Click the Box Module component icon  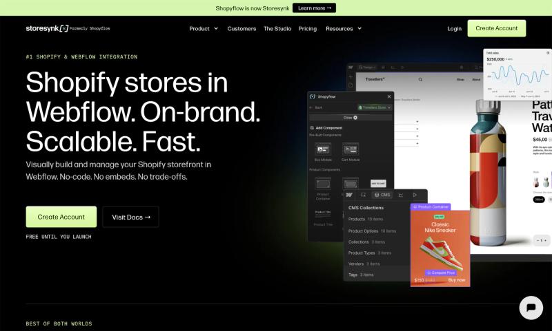click(x=323, y=149)
